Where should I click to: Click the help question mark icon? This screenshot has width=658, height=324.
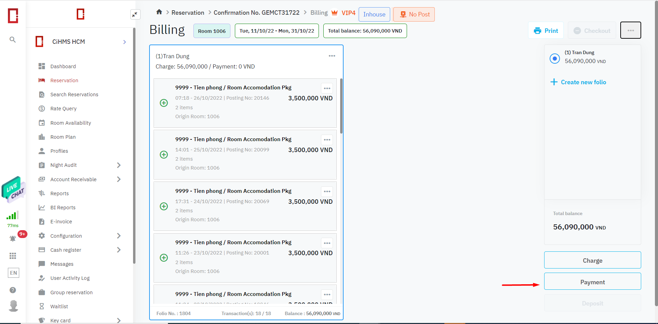coord(13,290)
